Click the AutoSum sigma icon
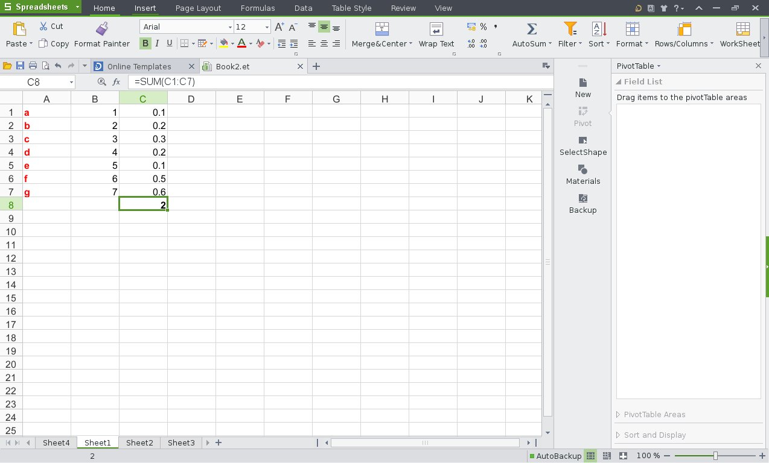 [x=532, y=29]
